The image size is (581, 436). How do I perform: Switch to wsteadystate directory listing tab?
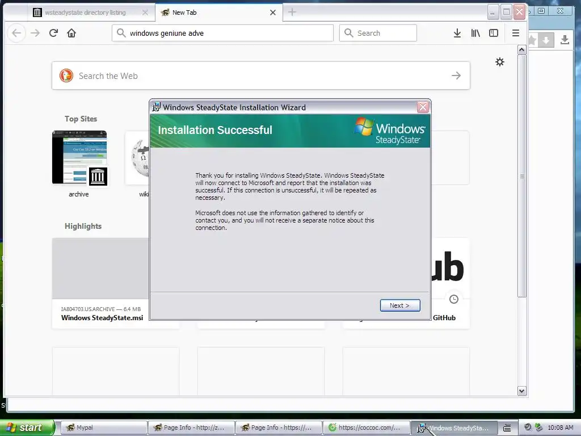pos(85,12)
